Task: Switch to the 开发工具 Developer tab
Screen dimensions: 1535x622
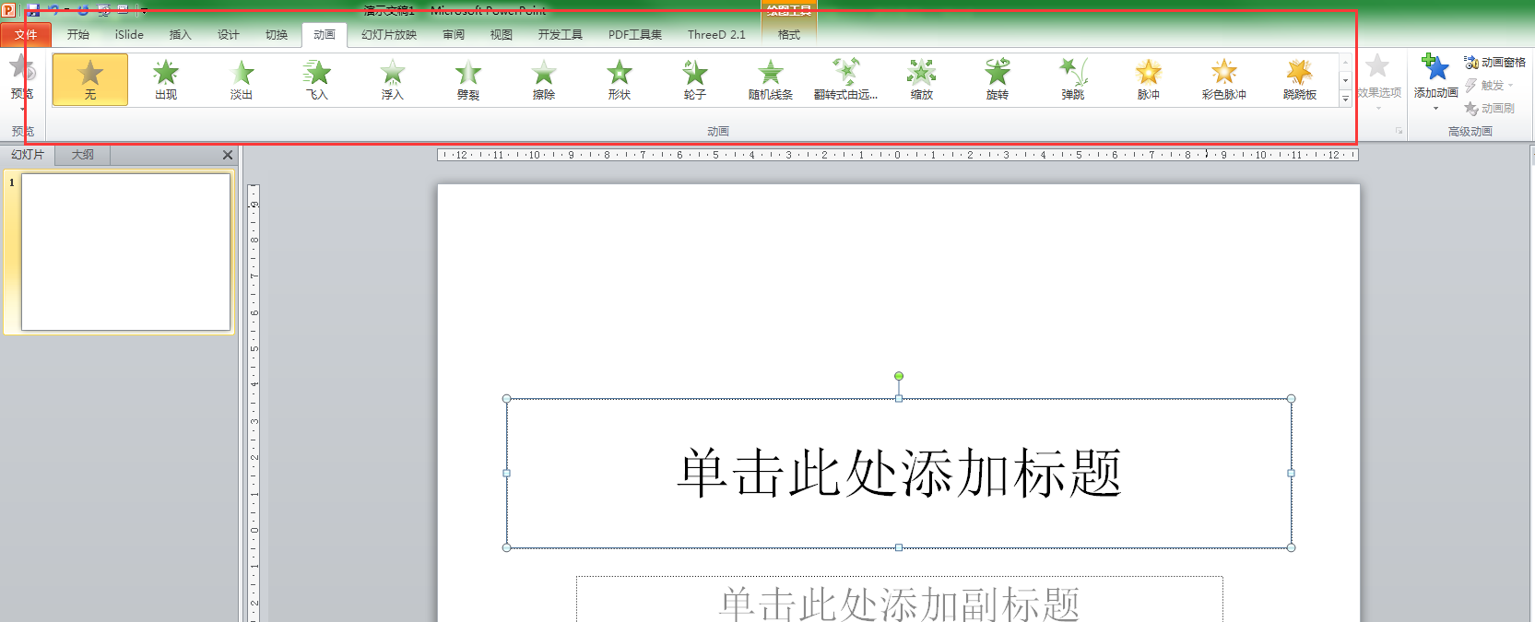Action: [x=561, y=35]
